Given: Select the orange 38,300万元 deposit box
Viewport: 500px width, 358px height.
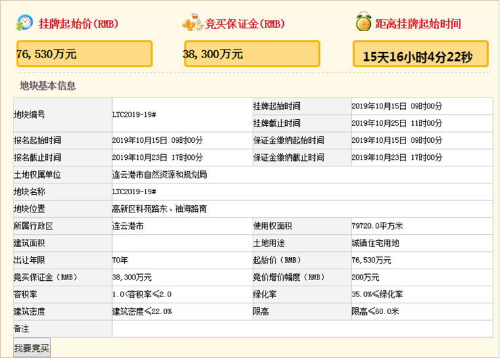Looking at the screenshot, I should point(252,54).
